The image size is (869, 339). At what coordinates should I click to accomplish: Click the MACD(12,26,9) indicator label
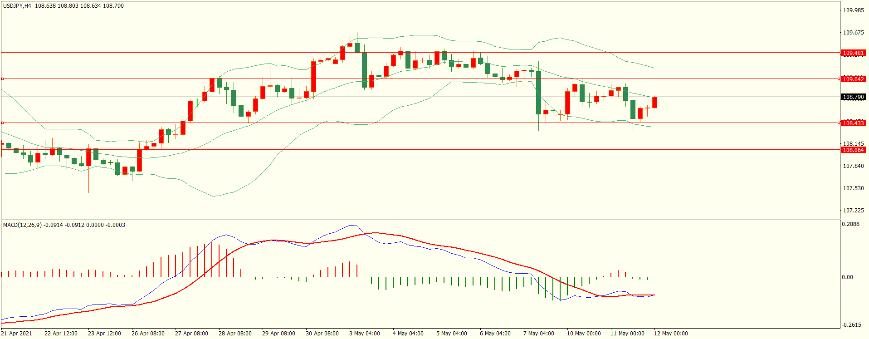pos(23,225)
